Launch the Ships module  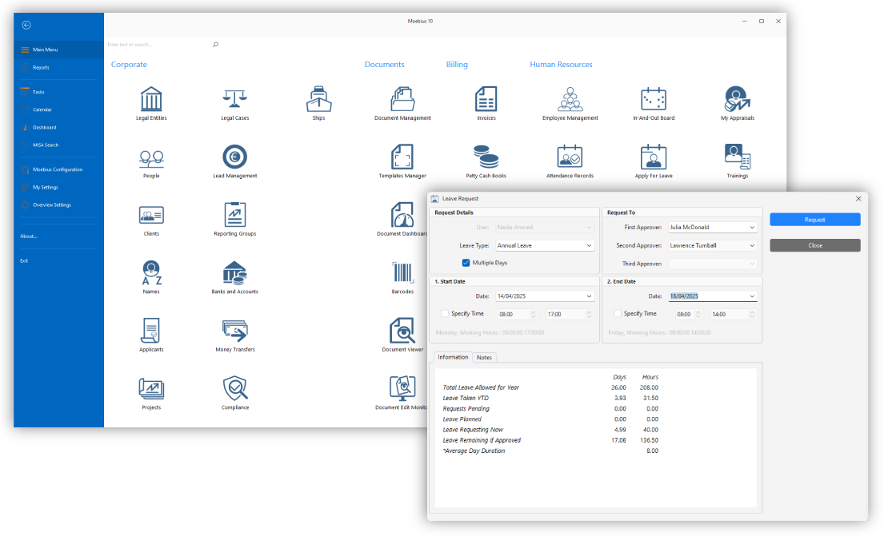(x=318, y=100)
